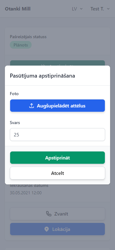Click the Zvanīt call button

pos(58,214)
